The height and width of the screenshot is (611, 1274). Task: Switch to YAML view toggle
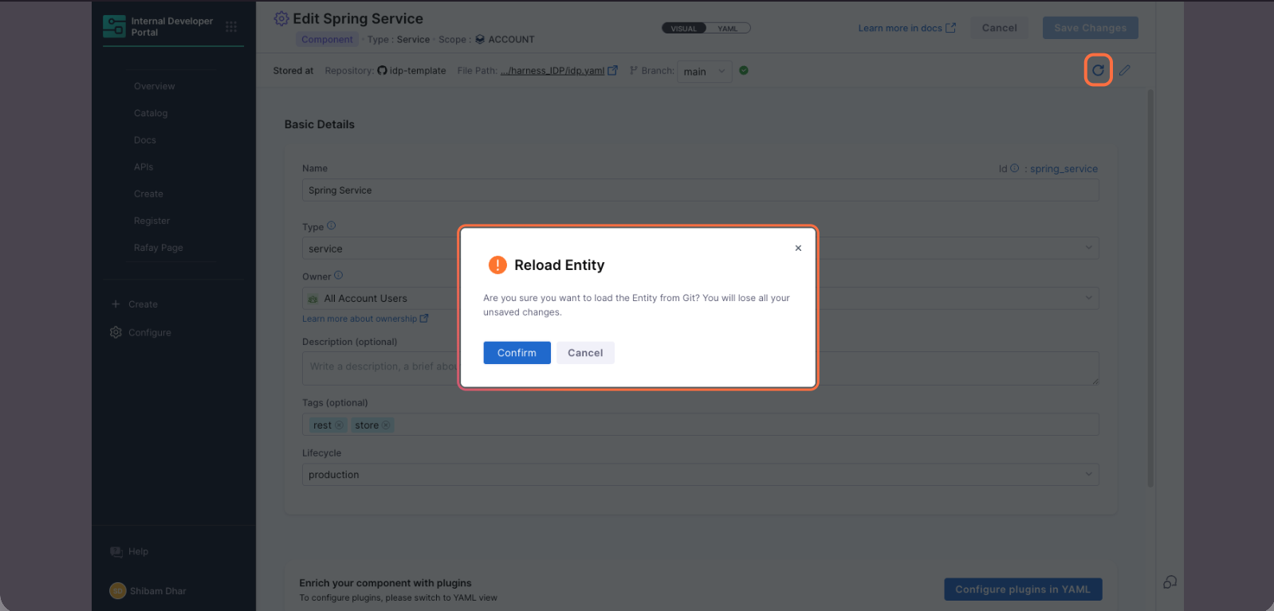click(x=727, y=29)
